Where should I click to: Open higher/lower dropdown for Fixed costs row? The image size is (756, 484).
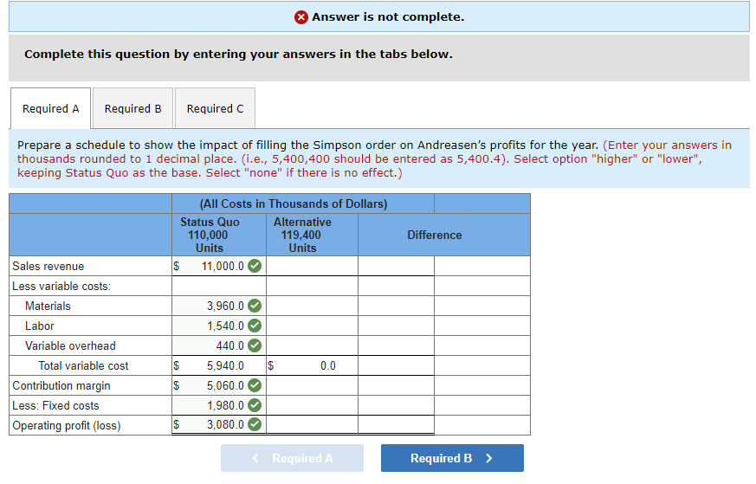click(482, 405)
